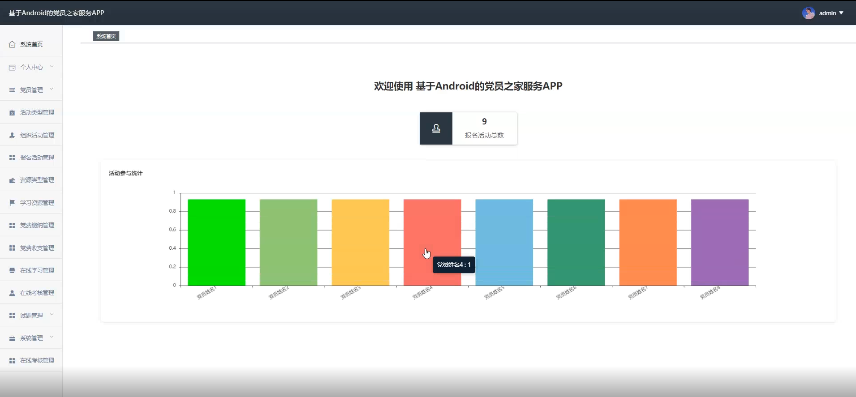
Task: Click the orange 党员姓名7 bar
Action: 648,242
